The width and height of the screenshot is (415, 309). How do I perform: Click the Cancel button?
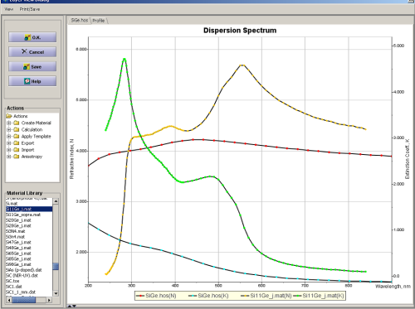(32, 52)
